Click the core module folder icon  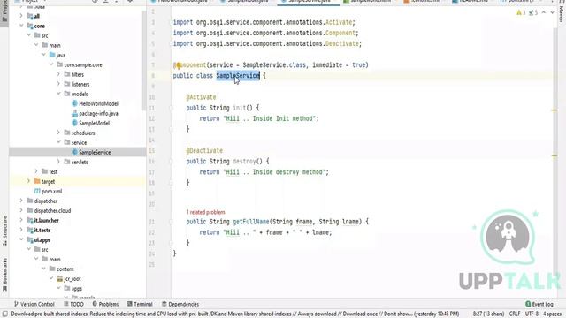coord(30,26)
